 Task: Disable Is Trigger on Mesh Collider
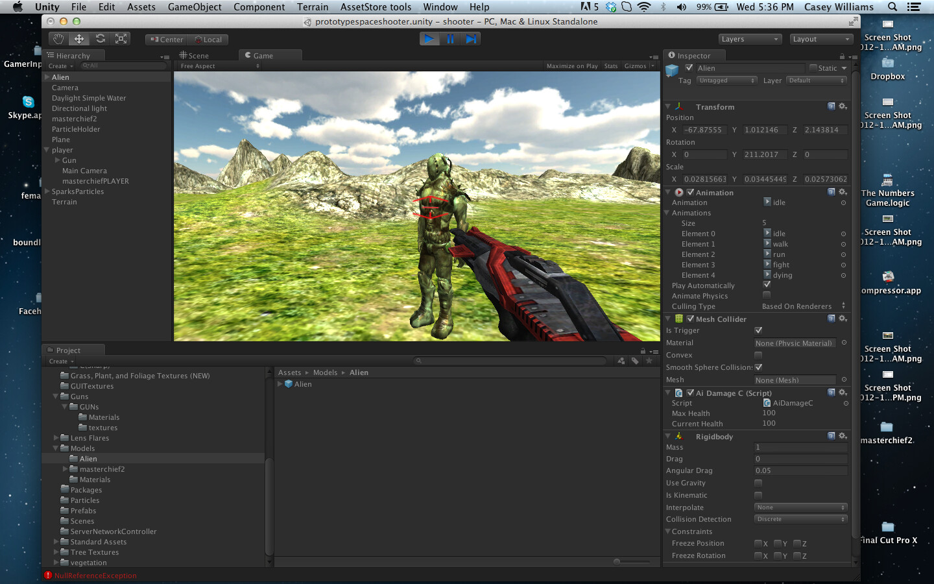point(758,330)
